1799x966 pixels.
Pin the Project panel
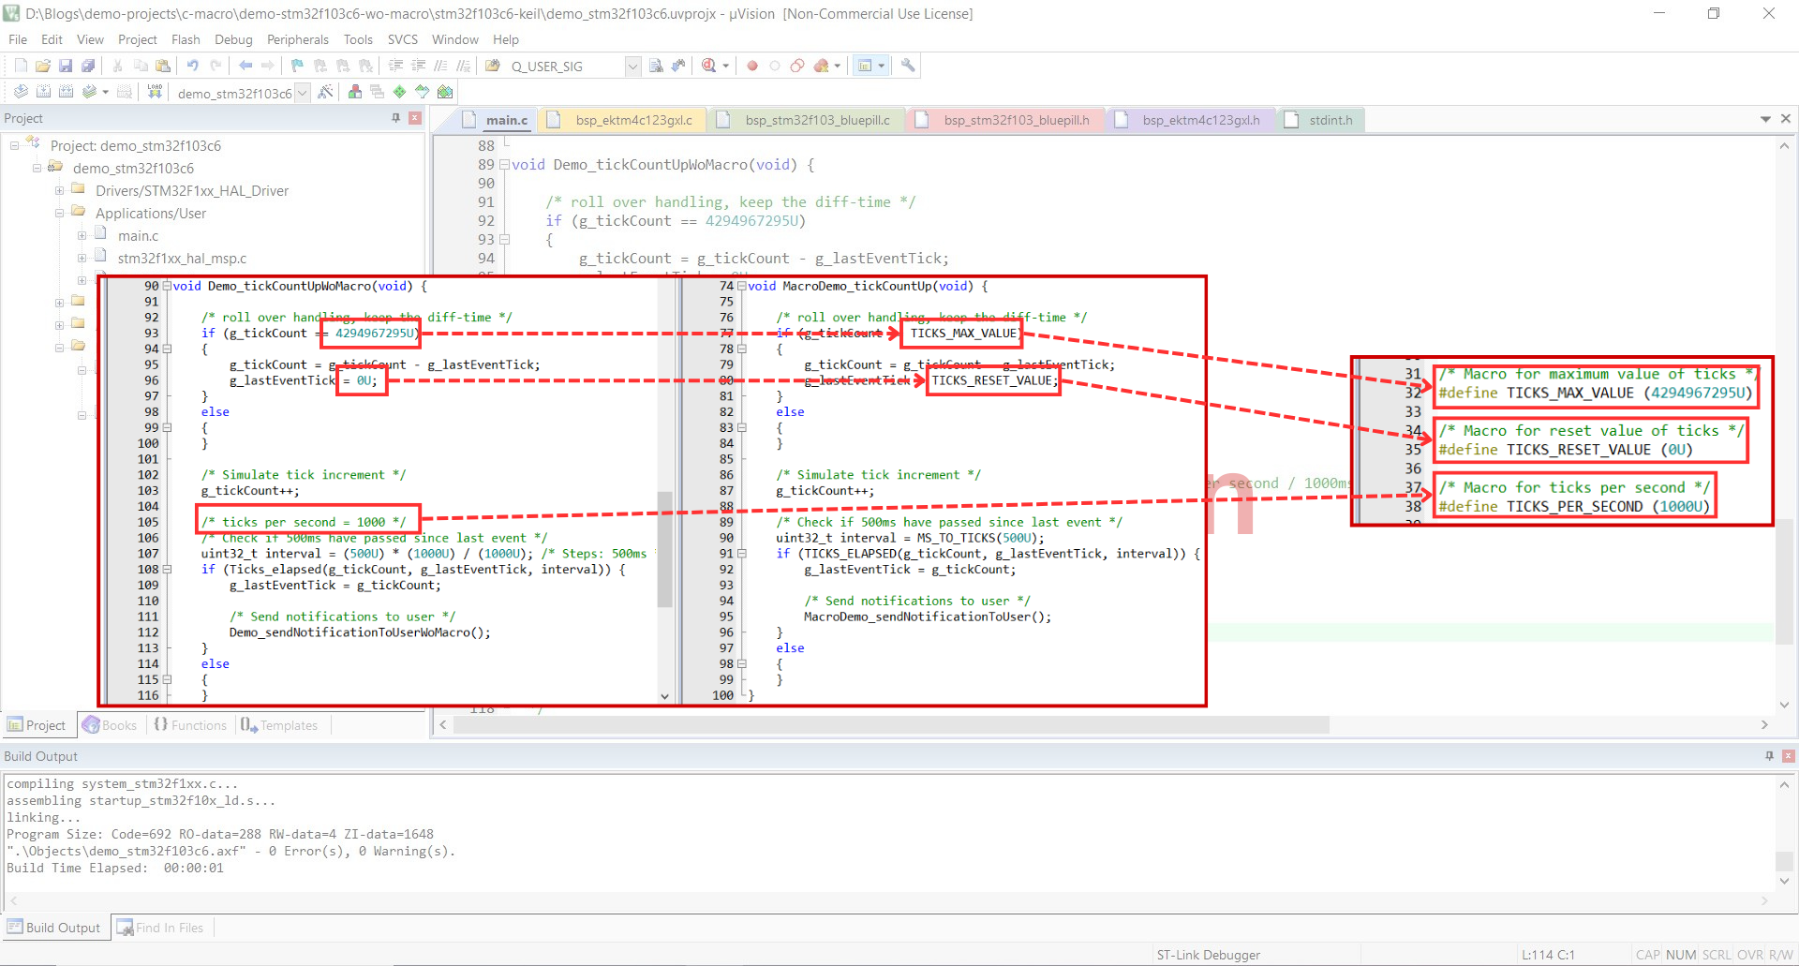pyautogui.click(x=395, y=118)
